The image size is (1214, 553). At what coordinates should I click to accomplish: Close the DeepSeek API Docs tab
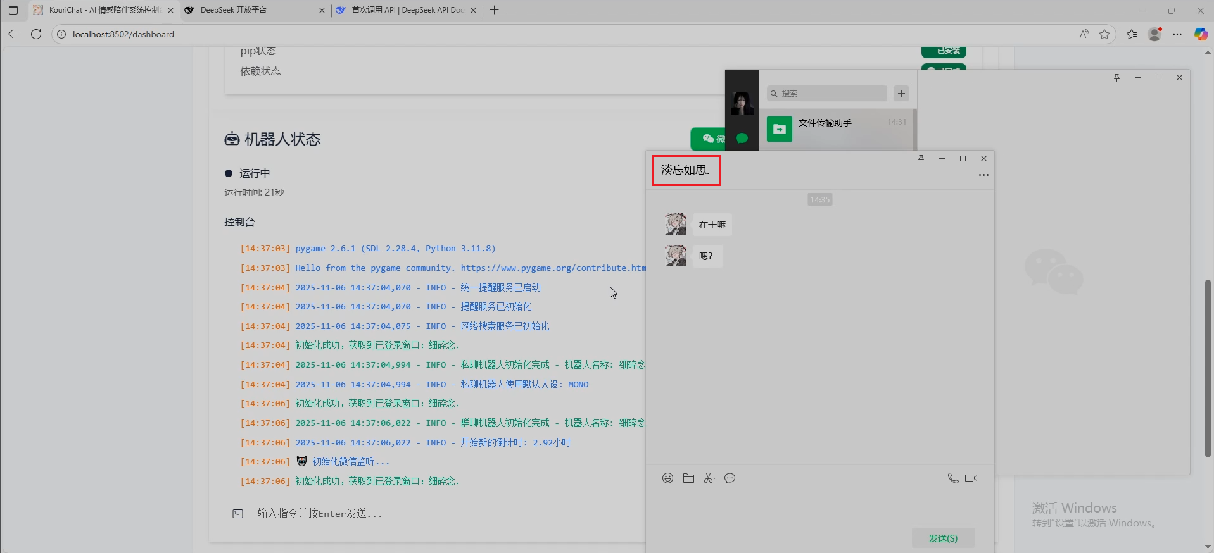coord(473,10)
